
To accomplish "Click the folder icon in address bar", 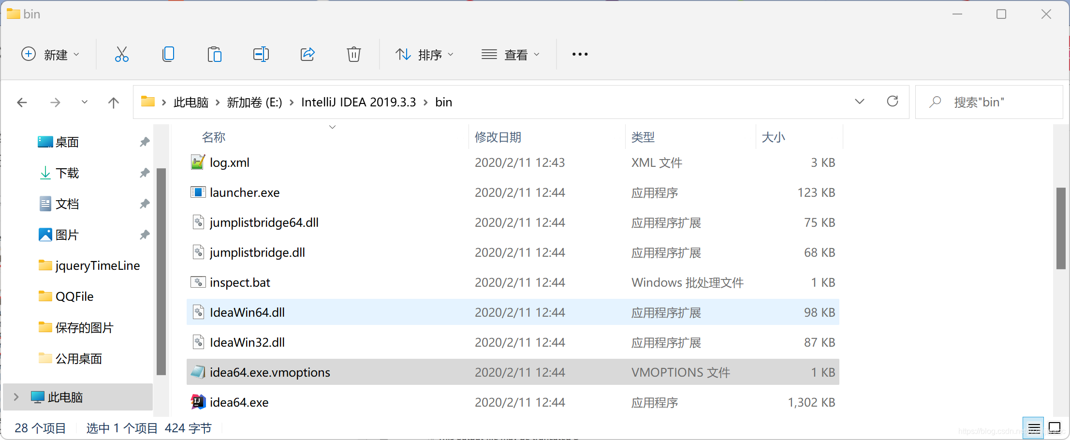I will (x=147, y=102).
